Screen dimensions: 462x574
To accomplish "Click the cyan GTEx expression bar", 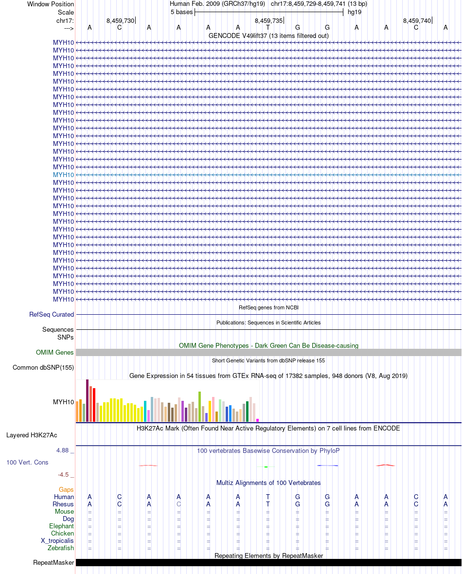I will (145, 412).
